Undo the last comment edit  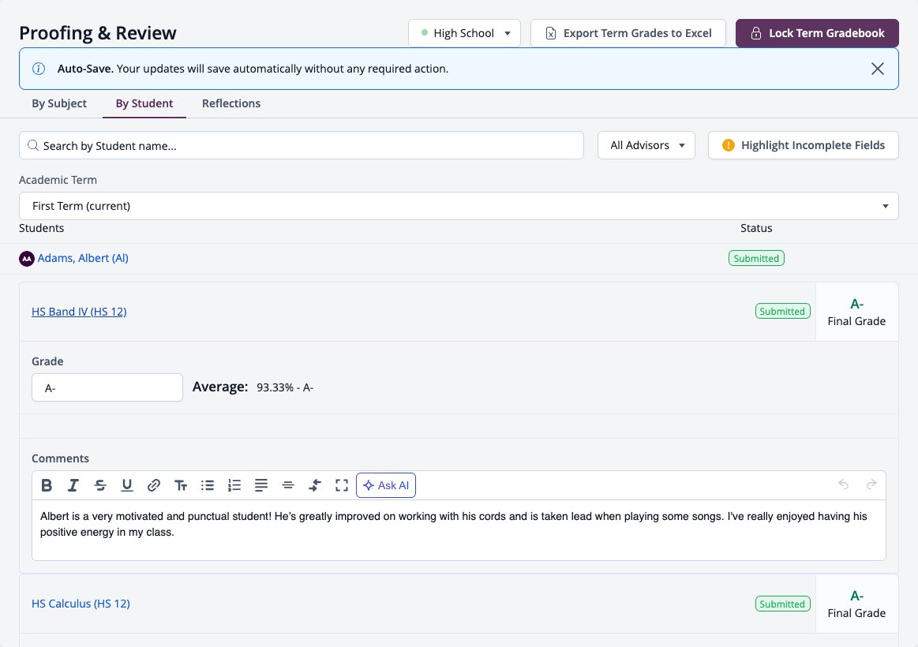tap(843, 484)
